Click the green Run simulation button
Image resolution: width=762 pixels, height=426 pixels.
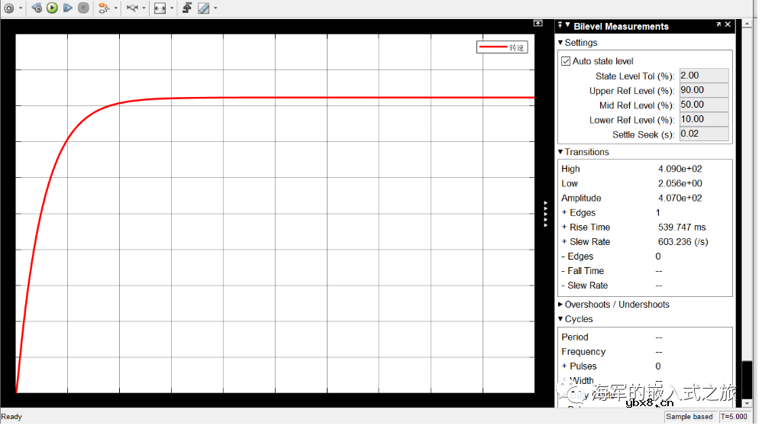[52, 8]
